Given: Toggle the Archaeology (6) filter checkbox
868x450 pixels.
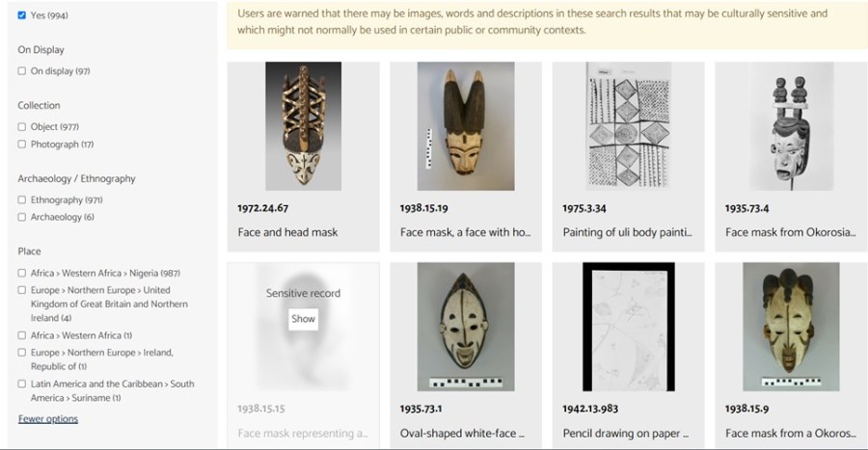Looking at the screenshot, I should (22, 218).
